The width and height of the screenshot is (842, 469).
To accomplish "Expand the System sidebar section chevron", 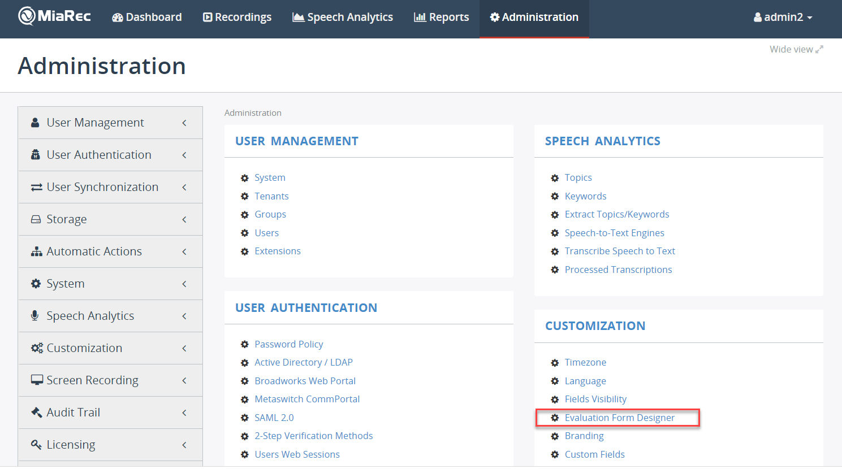I will (184, 284).
